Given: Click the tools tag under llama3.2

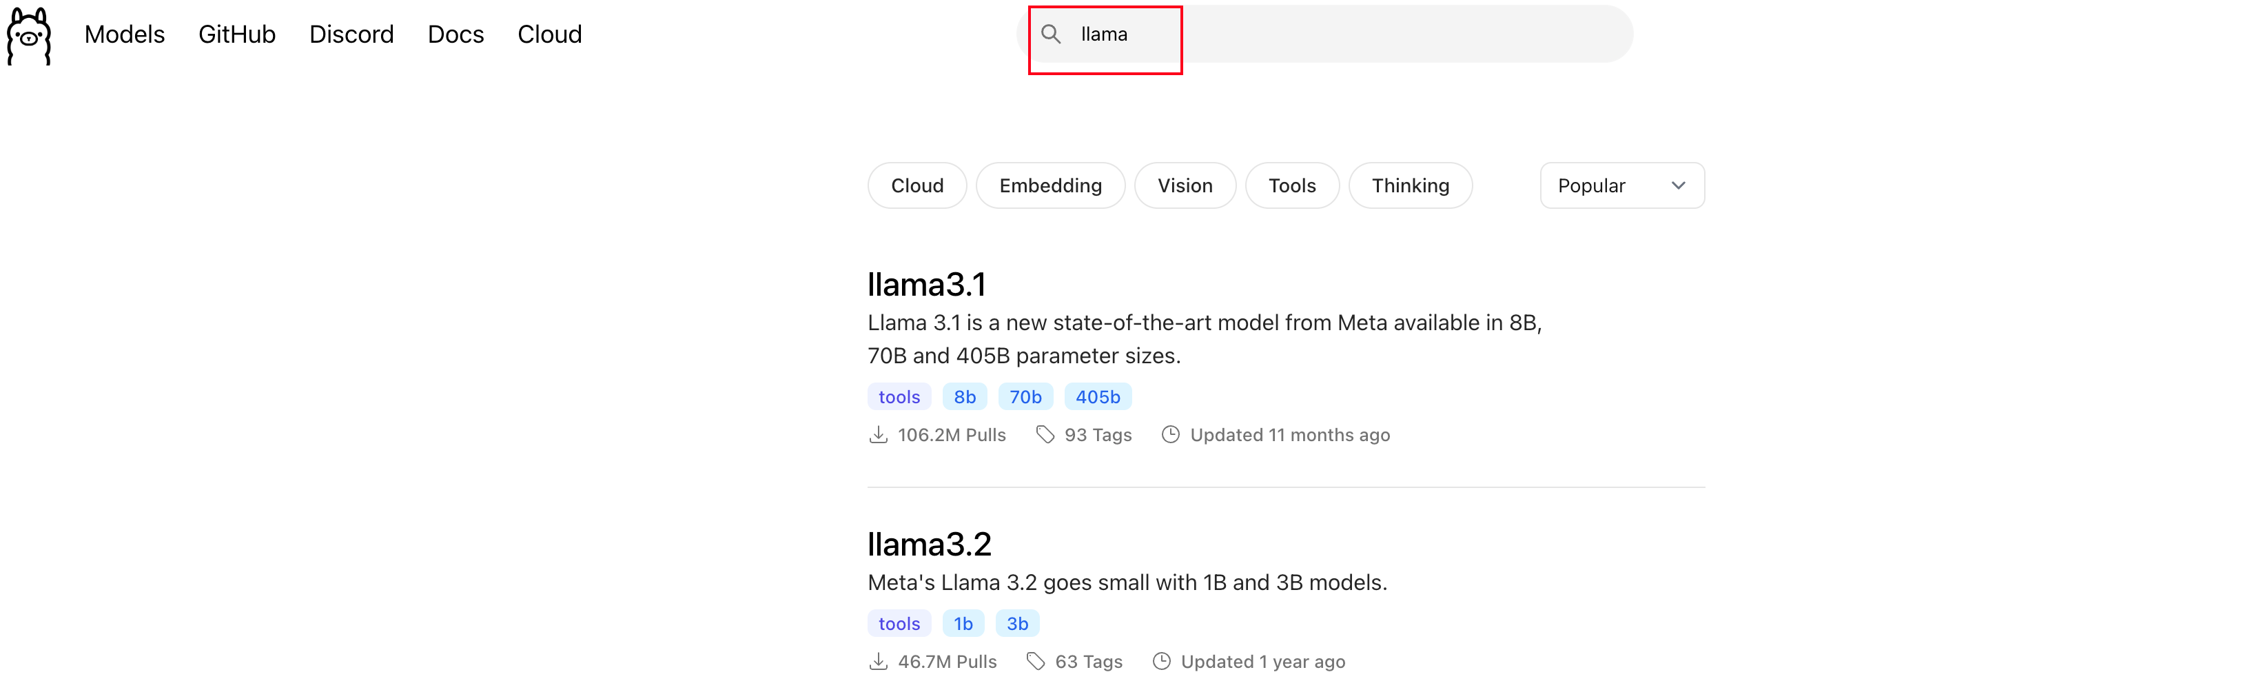Looking at the screenshot, I should click(x=899, y=624).
